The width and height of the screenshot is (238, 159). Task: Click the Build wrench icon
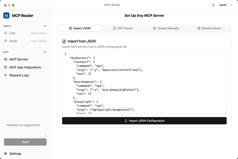click(x=5, y=41)
